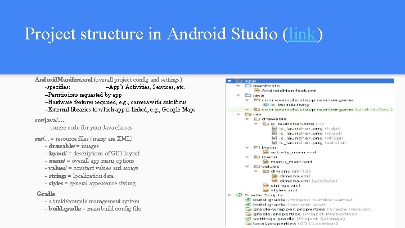Select the 'dimens.xml (2)' group label
Image resolution: width=405 pixels, height=228 pixels.
(x=290, y=171)
